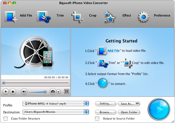
Task: Click the Effect toolbar label
Action: [127, 15]
